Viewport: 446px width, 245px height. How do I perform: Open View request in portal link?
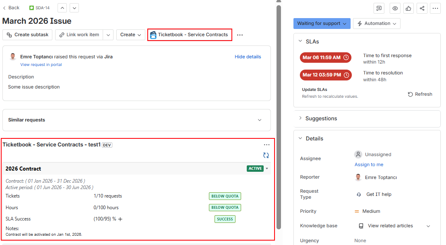tap(41, 64)
